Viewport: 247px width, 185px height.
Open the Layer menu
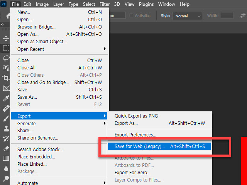point(59,4)
